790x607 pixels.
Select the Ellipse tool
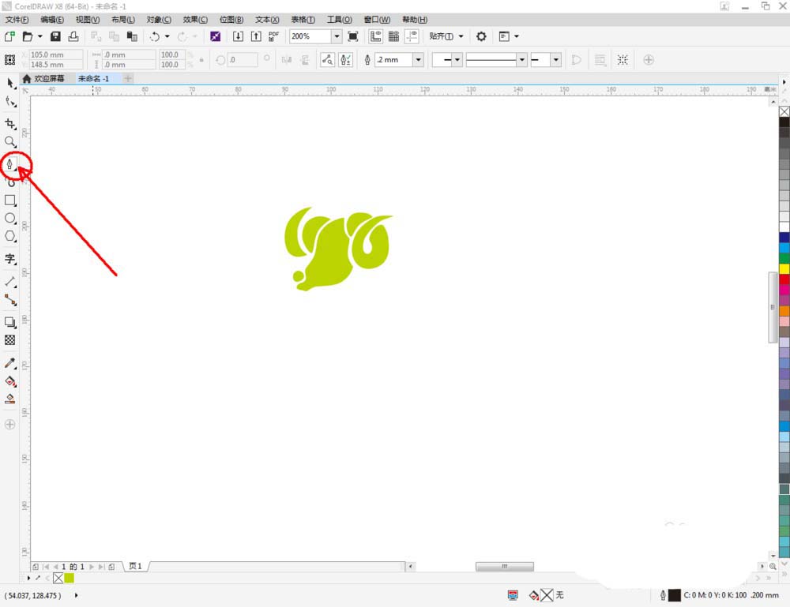click(x=10, y=219)
